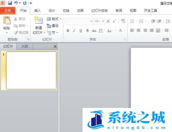Open Character Spacing AV option
Viewport: 172px width, 132px height.
(101, 31)
